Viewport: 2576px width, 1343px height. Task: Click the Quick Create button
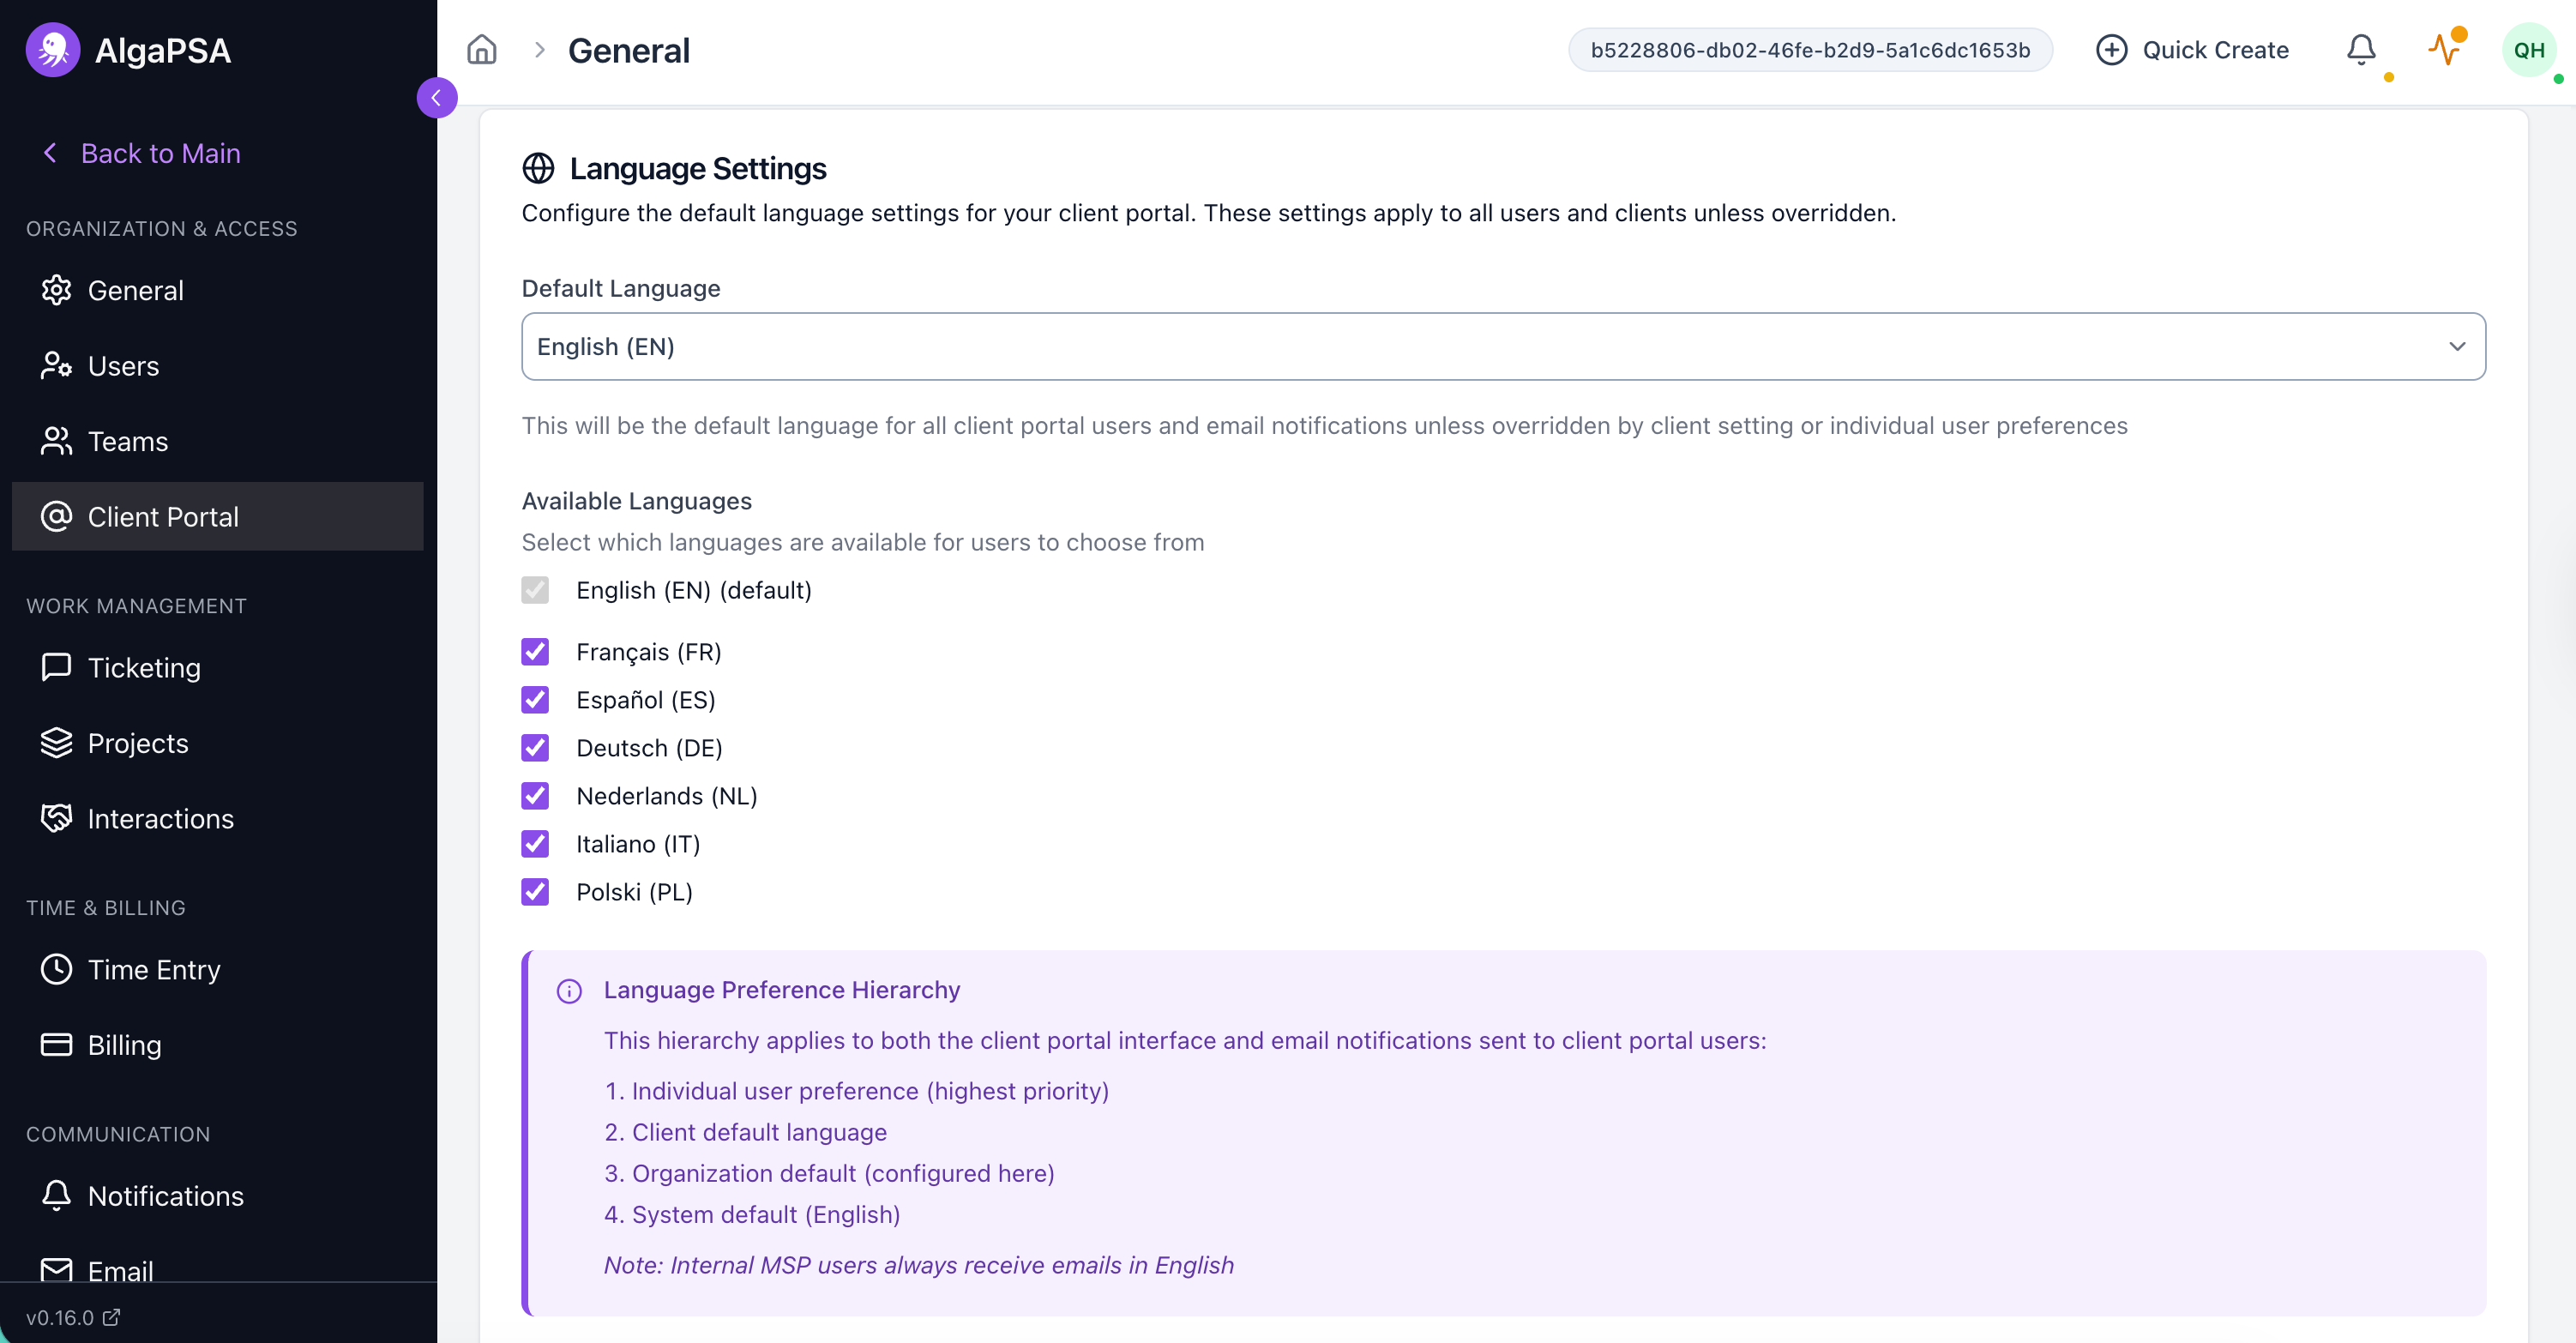pyautogui.click(x=2192, y=49)
